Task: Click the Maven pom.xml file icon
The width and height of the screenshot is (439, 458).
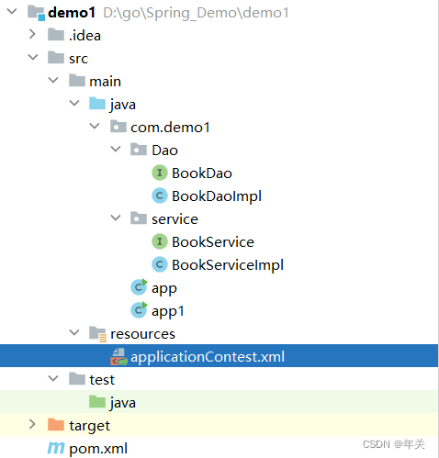Action: click(56, 448)
